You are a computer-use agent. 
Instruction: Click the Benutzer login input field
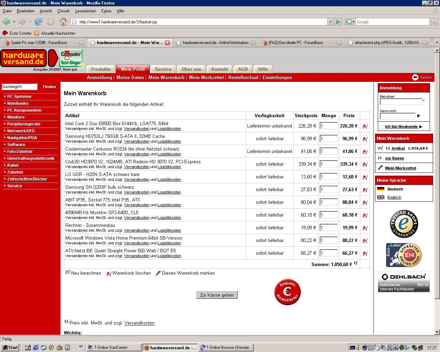point(401,101)
